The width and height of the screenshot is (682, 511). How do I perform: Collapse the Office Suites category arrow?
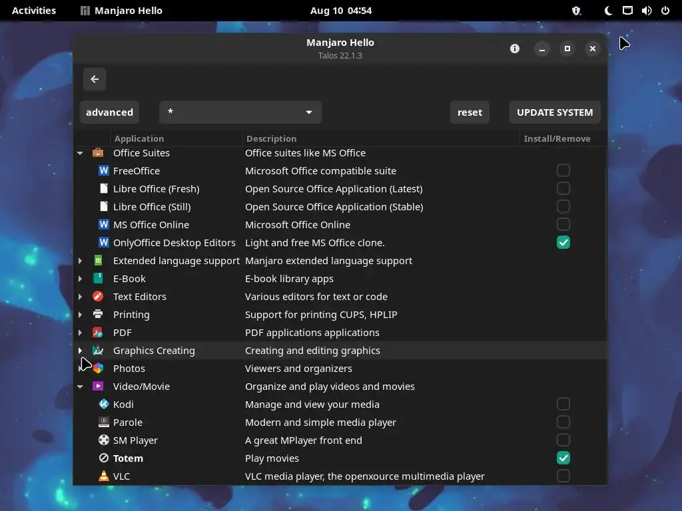(x=80, y=153)
